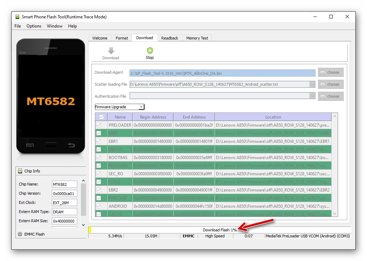Click the Name column header

coord(120,117)
